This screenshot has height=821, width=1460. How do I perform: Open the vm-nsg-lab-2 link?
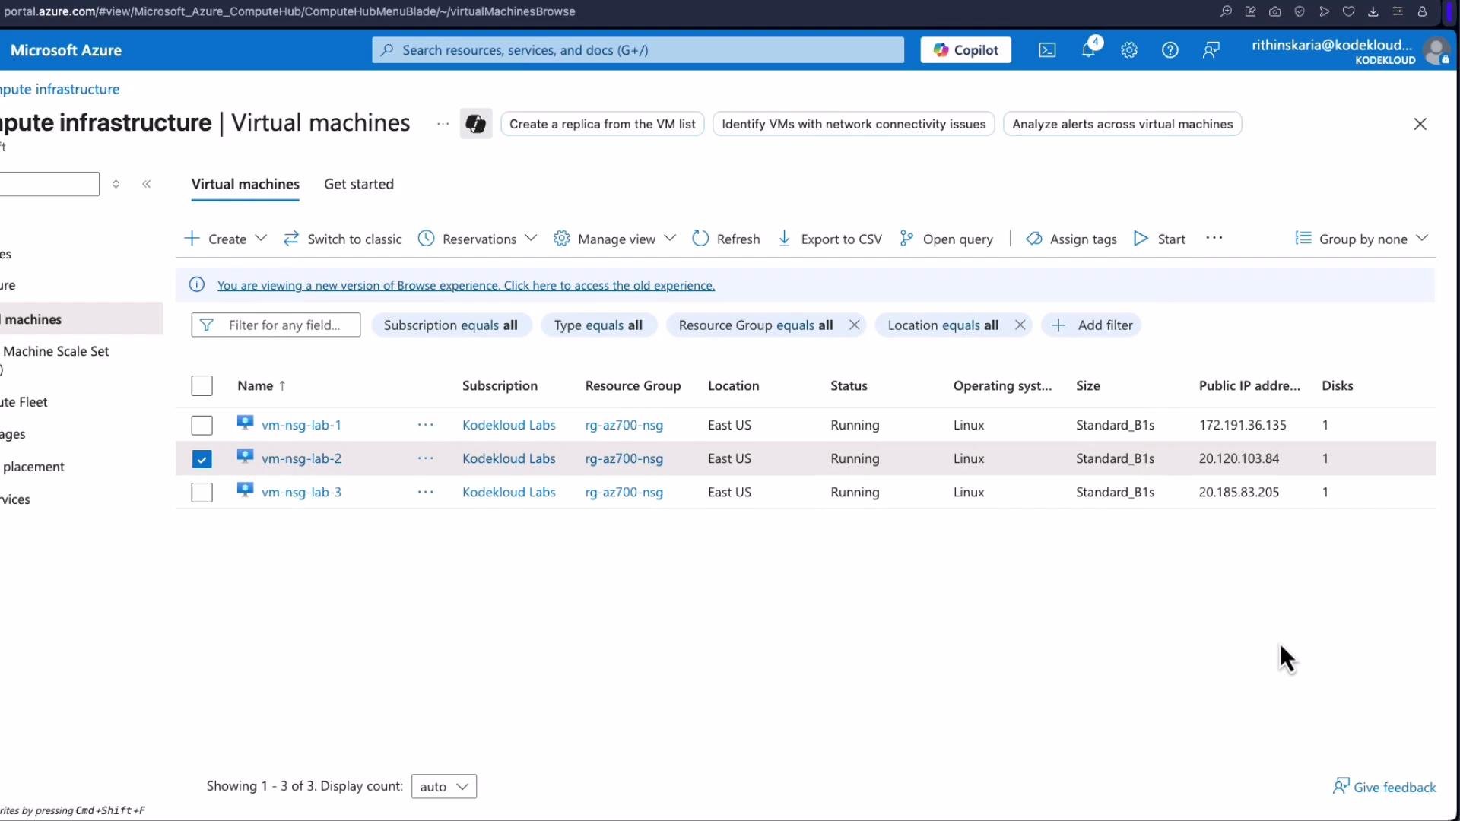pyautogui.click(x=302, y=458)
